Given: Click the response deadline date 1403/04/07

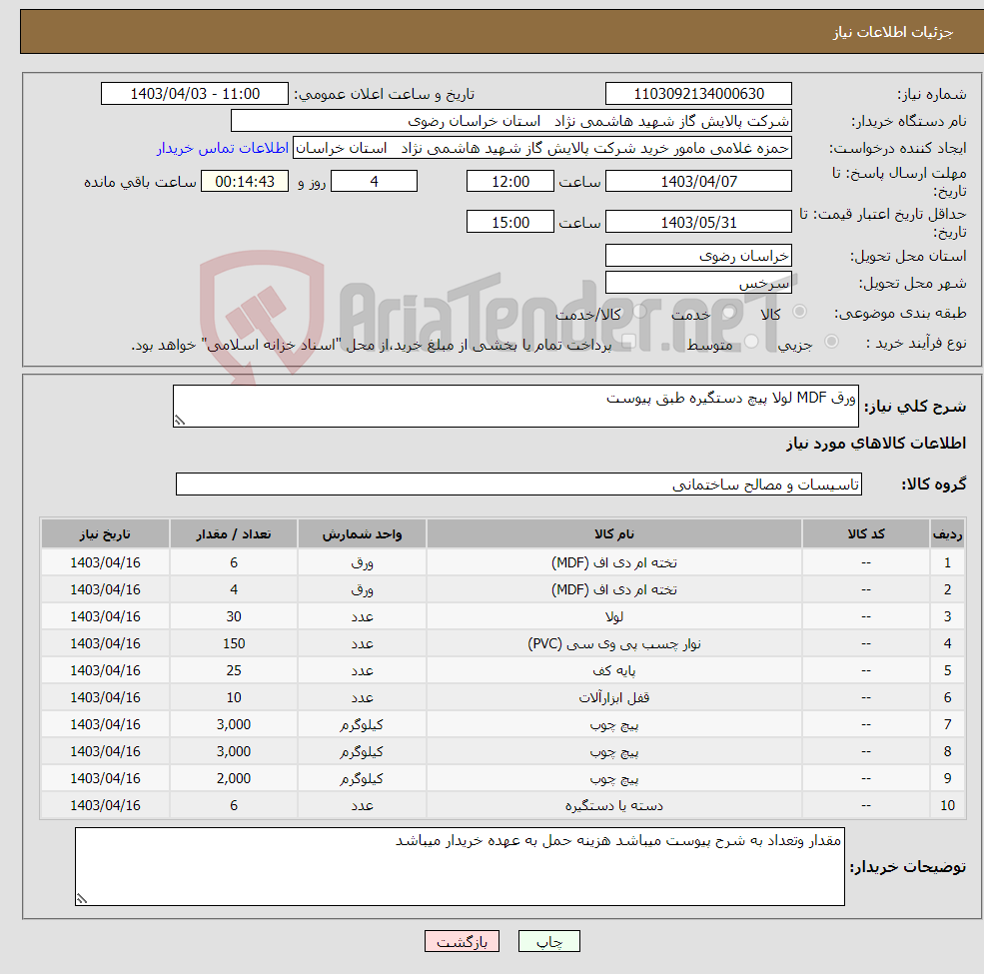Looking at the screenshot, I should 698,182.
